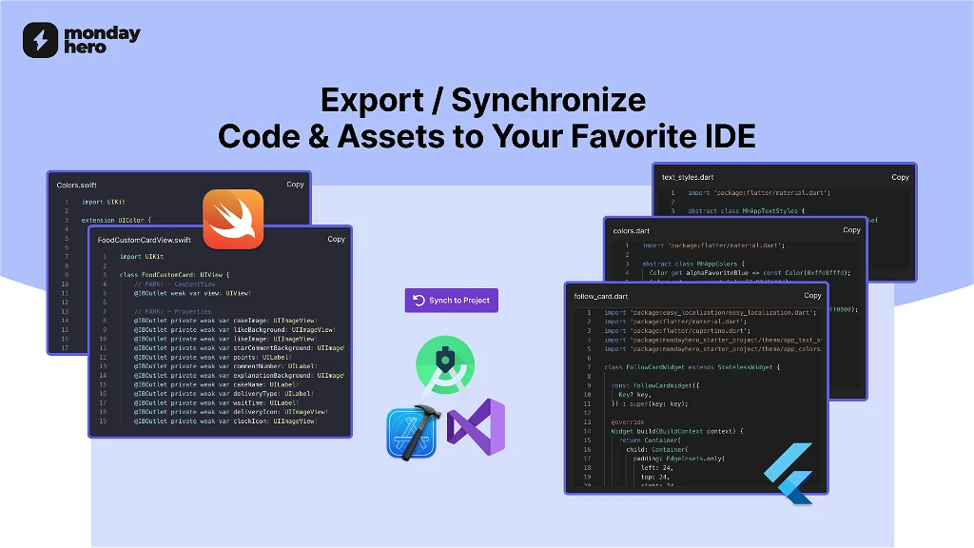Click the Monday Hero lightning bolt logo
This screenshot has height=548, width=974.
coord(40,40)
